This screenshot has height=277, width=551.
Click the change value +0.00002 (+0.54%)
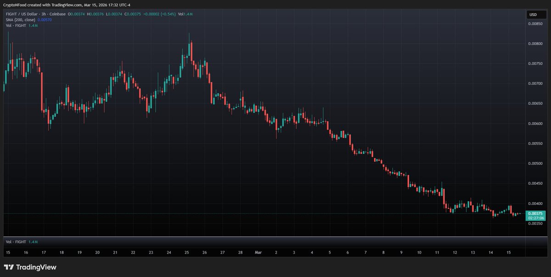click(x=158, y=14)
